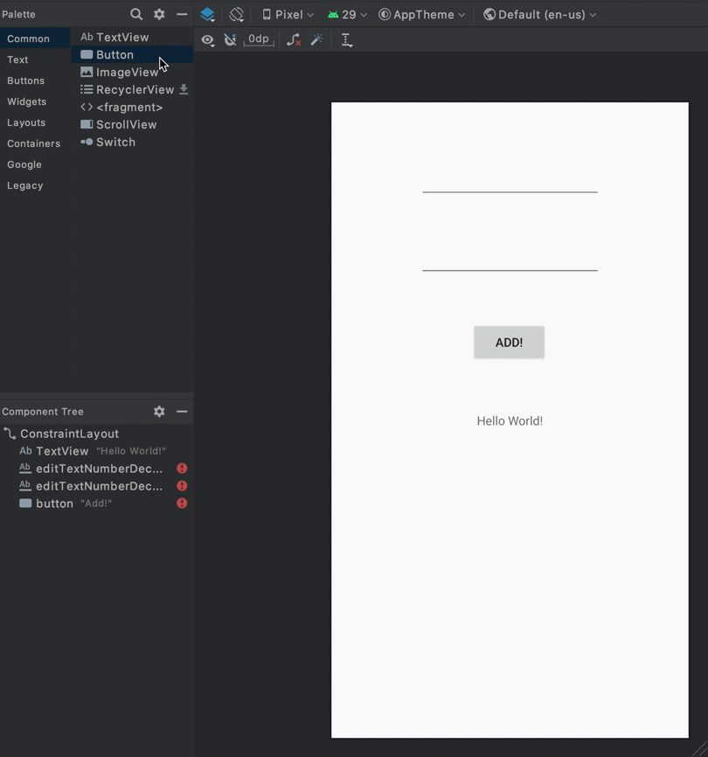This screenshot has width=708, height=757.
Task: Pick ImageView in the palette
Action: click(x=132, y=73)
